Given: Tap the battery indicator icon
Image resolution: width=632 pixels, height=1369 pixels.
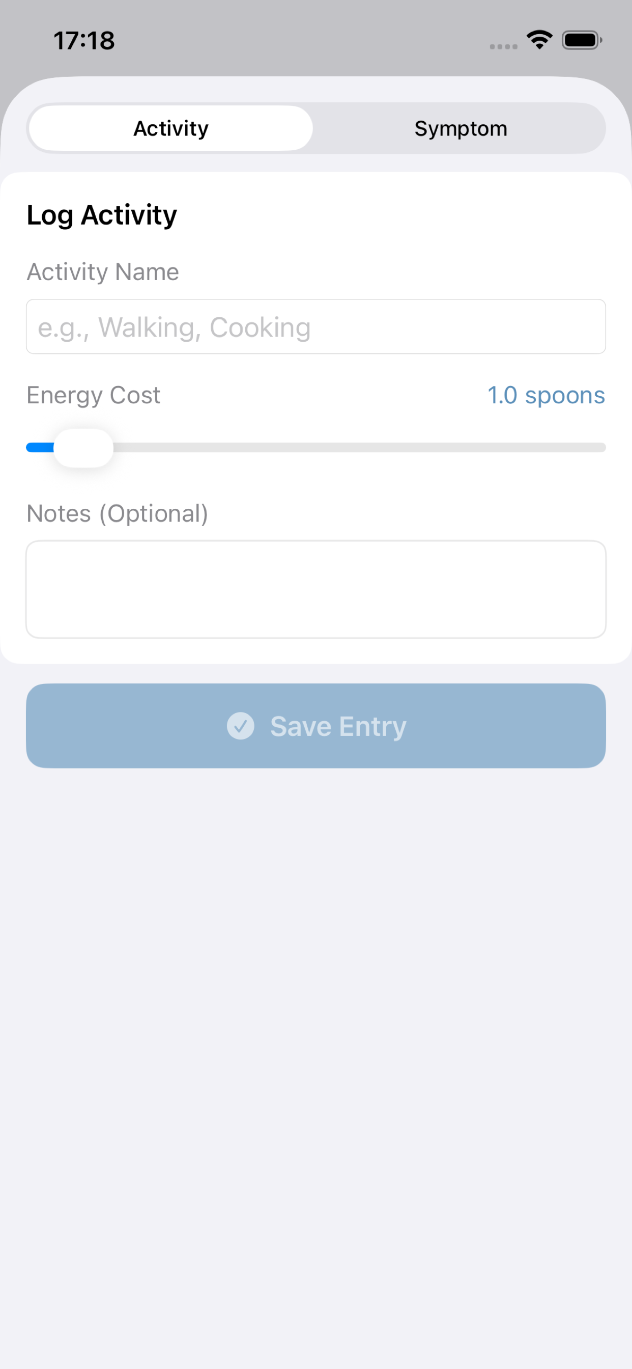Looking at the screenshot, I should (582, 40).
